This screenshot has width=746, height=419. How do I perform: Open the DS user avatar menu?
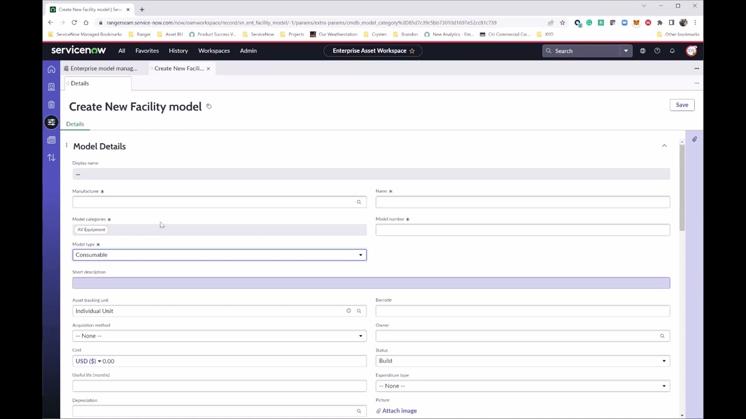691,51
